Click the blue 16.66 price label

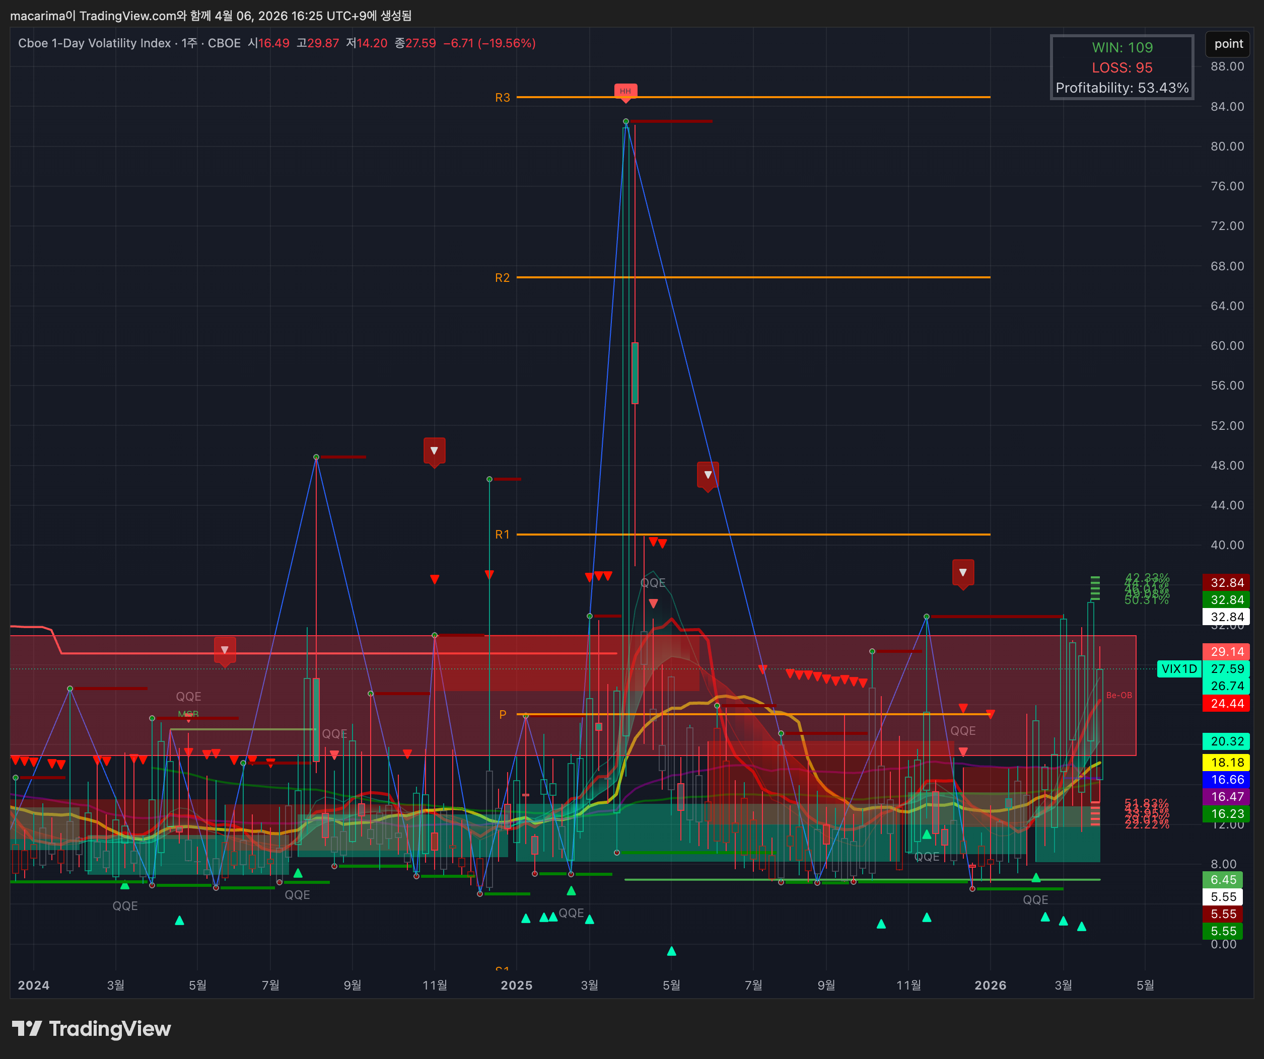pos(1227,779)
